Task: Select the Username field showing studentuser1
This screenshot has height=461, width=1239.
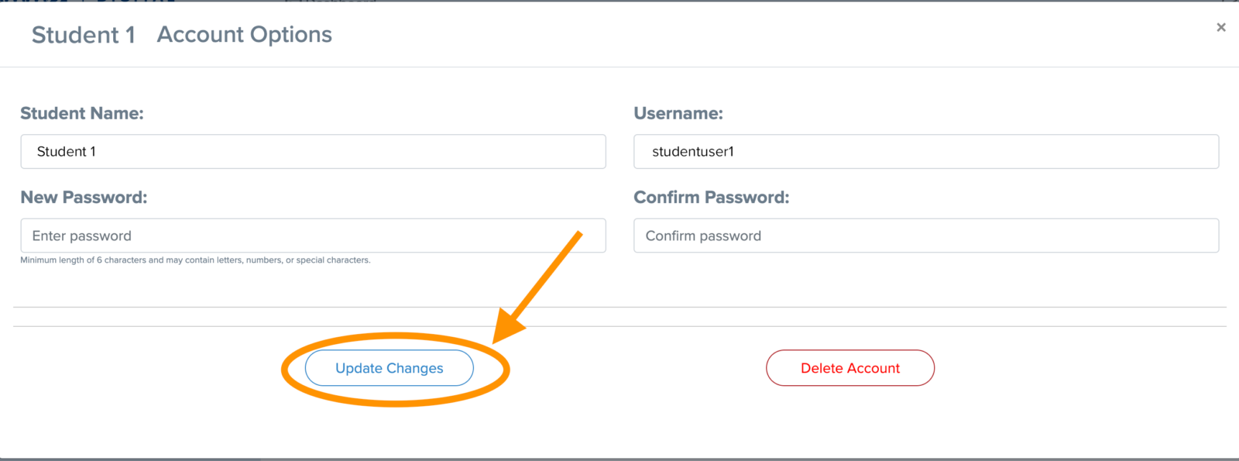Action: click(x=925, y=151)
